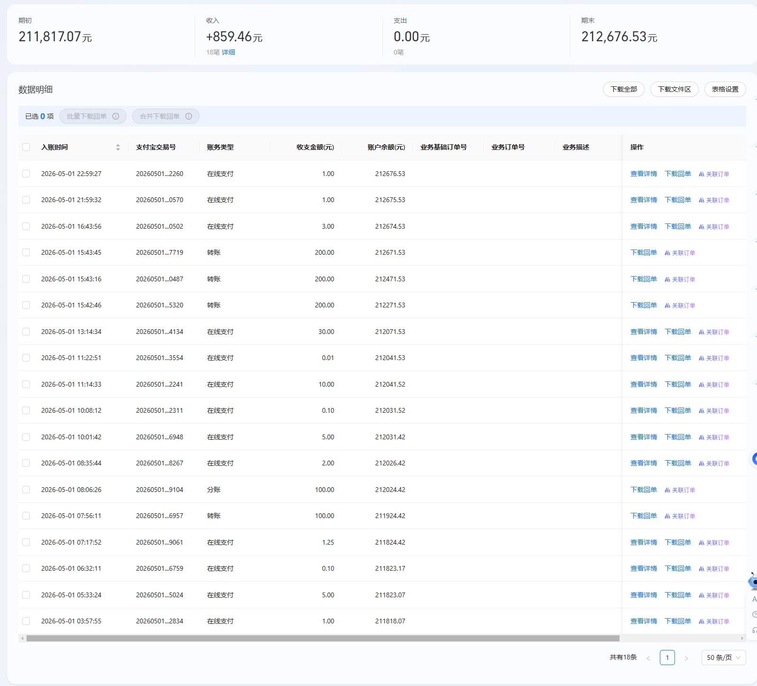Viewport: 757px width, 686px height.
Task: Click the info icon next to 批量下载回单
Action: (116, 116)
